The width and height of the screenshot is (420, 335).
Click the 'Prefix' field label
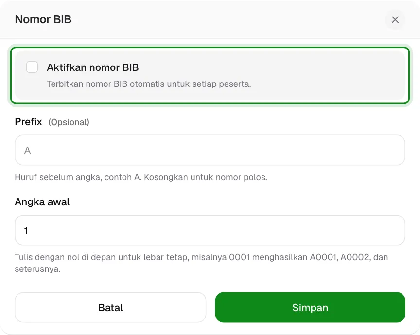(28, 122)
